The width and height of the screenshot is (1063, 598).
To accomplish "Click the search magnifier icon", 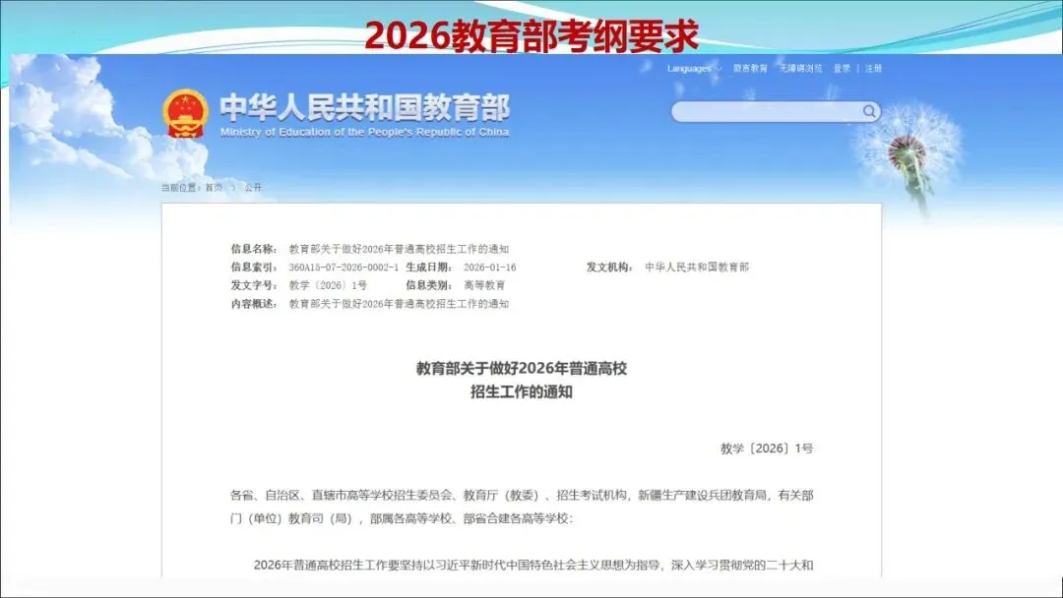I will [869, 112].
